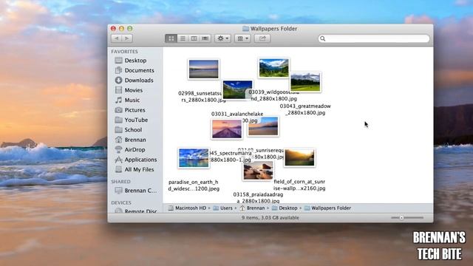Focus the Finder search field
Image resolution: width=473 pixels, height=266 pixels.
[x=374, y=38]
